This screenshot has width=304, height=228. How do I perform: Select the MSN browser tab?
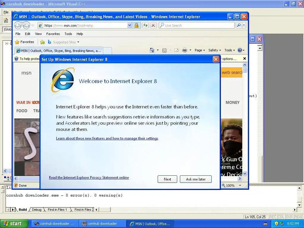(59, 51)
